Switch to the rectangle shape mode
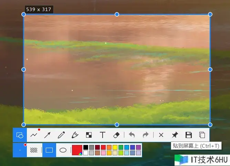 tap(49, 150)
